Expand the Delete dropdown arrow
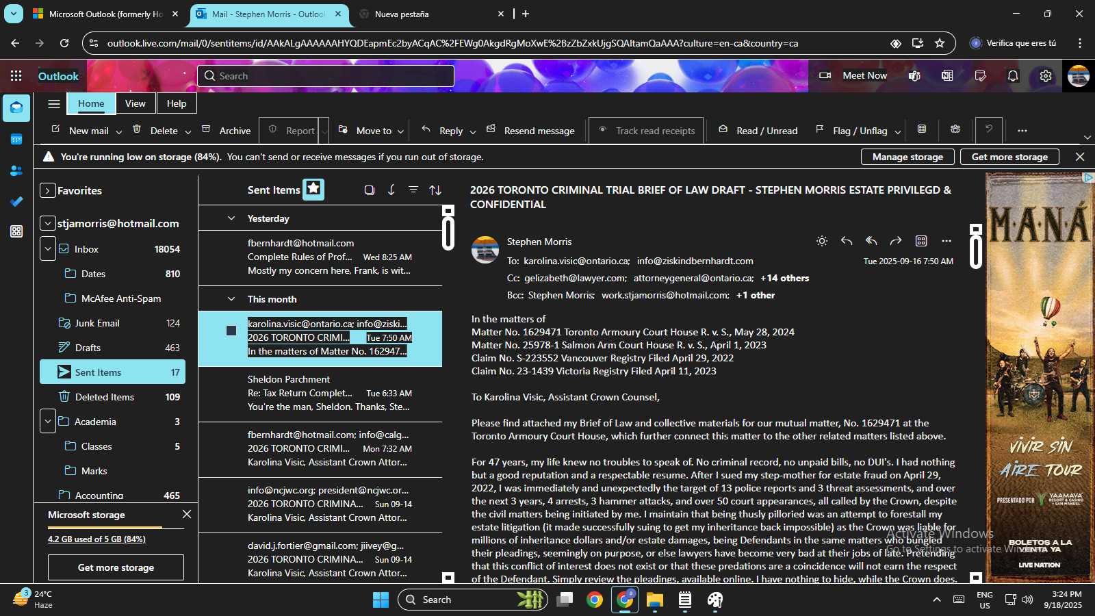1095x616 pixels. (188, 131)
